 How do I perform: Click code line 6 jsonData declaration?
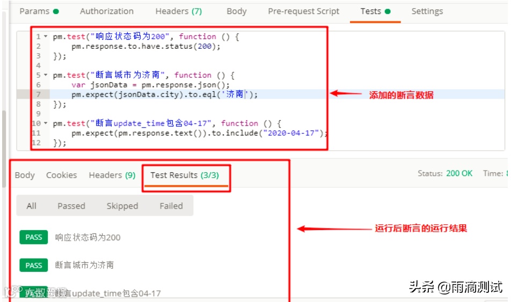click(150, 85)
